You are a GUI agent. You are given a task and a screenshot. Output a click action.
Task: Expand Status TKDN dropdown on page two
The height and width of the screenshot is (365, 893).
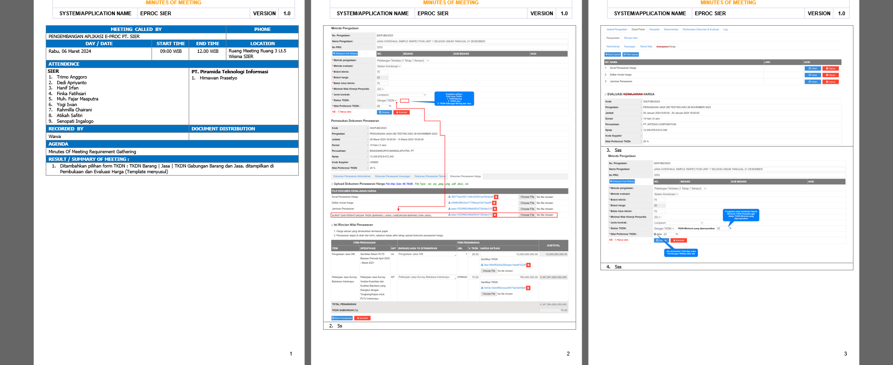tap(387, 100)
